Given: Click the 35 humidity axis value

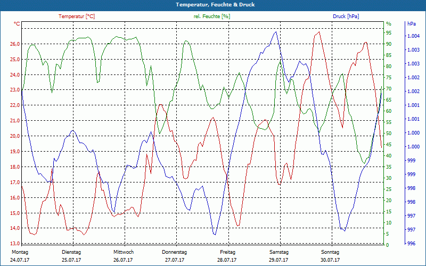Looking at the screenshot, I should tap(389, 167).
